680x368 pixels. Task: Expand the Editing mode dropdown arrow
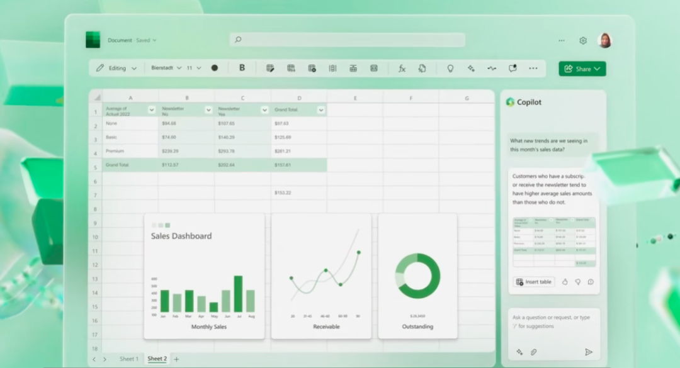(134, 69)
